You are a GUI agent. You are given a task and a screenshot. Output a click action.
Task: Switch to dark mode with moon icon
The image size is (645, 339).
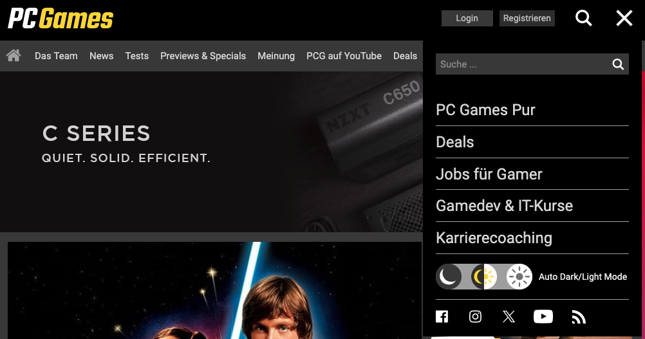coord(449,277)
